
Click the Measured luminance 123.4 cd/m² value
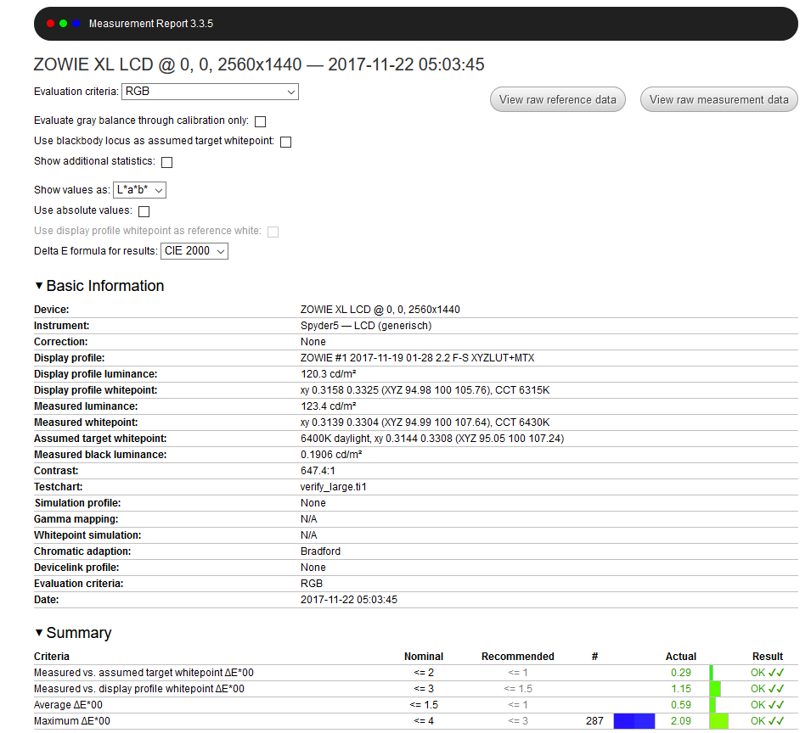point(329,406)
